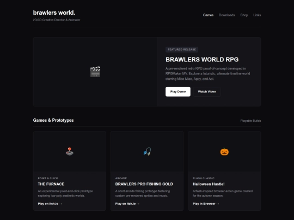
Task: Click the 'Playable Builds' label
Action: click(x=250, y=121)
